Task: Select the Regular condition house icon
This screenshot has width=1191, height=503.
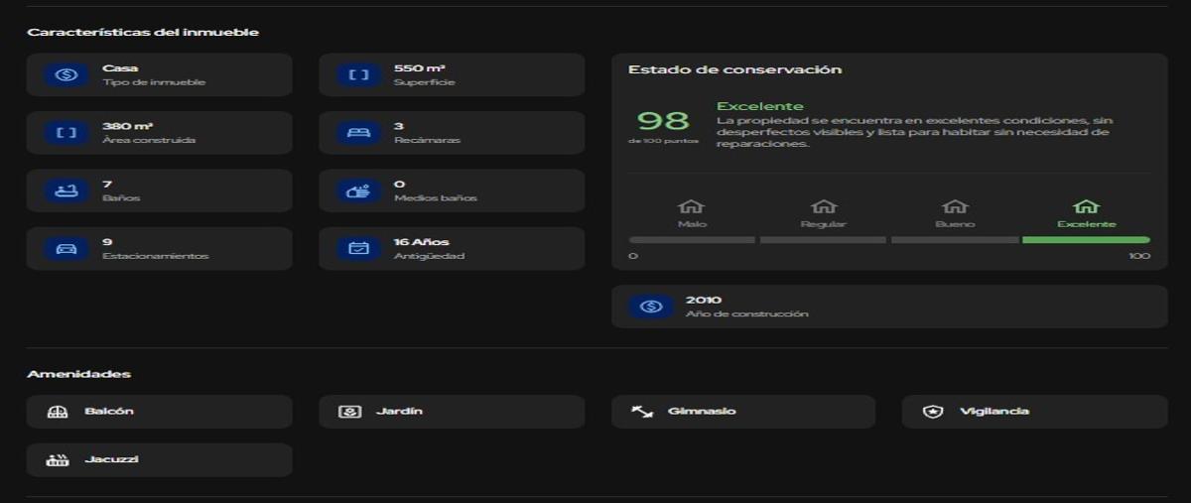Action: [x=823, y=206]
